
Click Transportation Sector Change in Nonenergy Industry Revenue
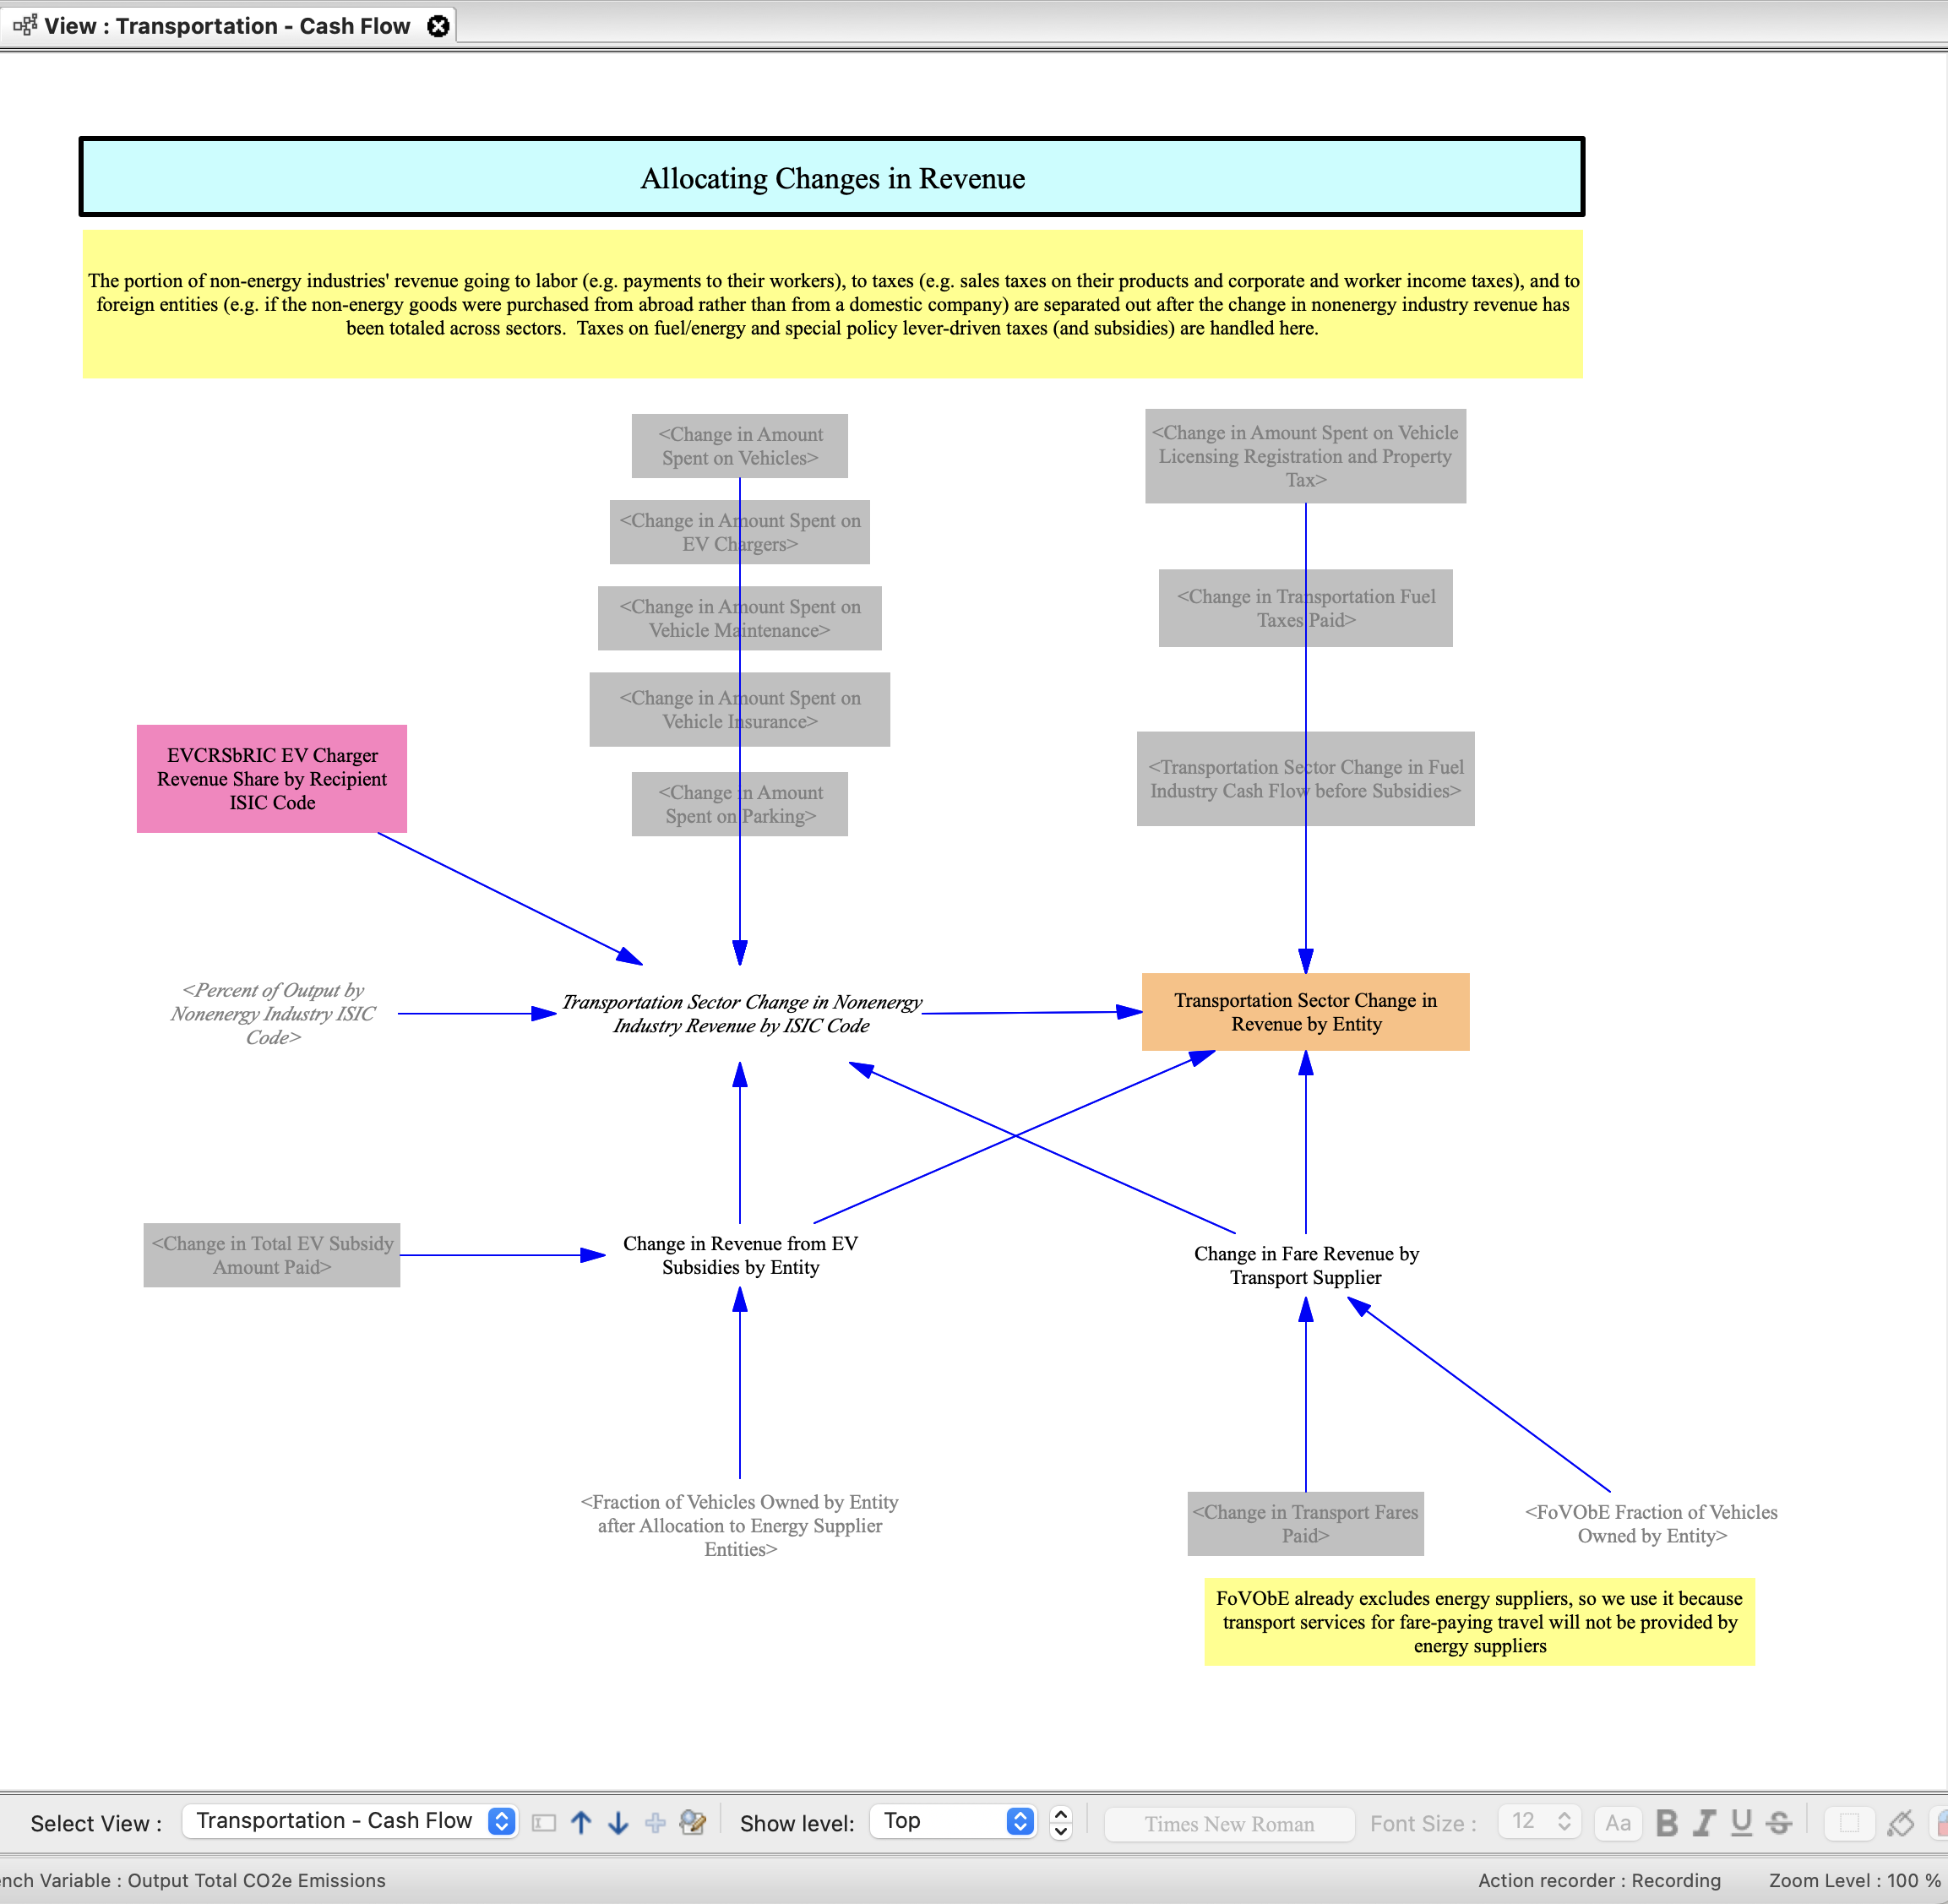741,1013
